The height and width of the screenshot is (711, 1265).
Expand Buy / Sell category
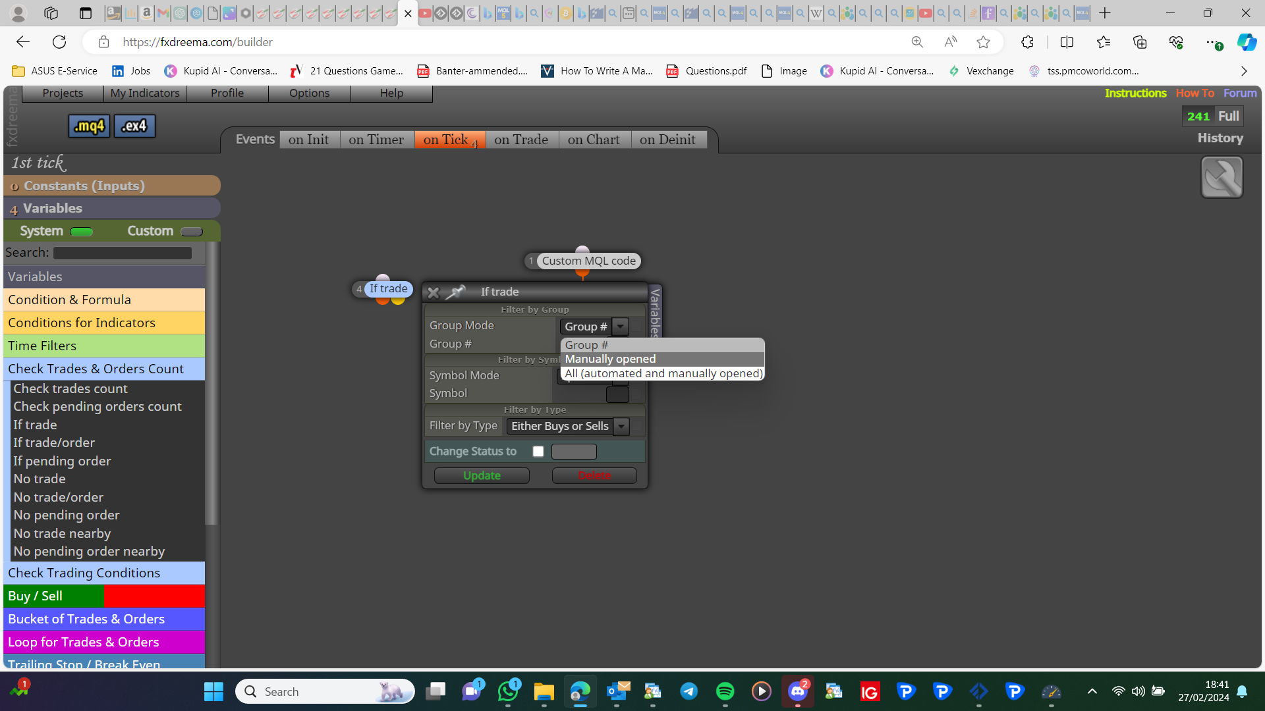(104, 596)
